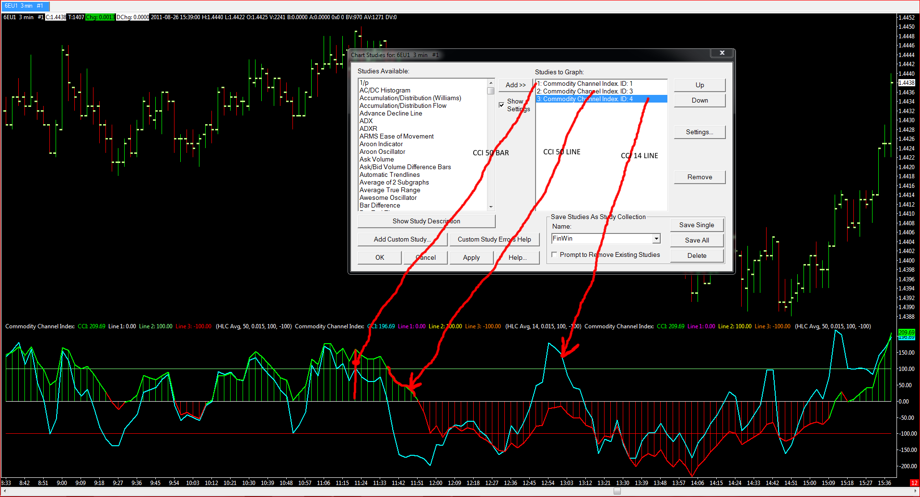This screenshot has width=920, height=497.
Task: Click the green Chg: 0.0013 header value
Action: (100, 17)
